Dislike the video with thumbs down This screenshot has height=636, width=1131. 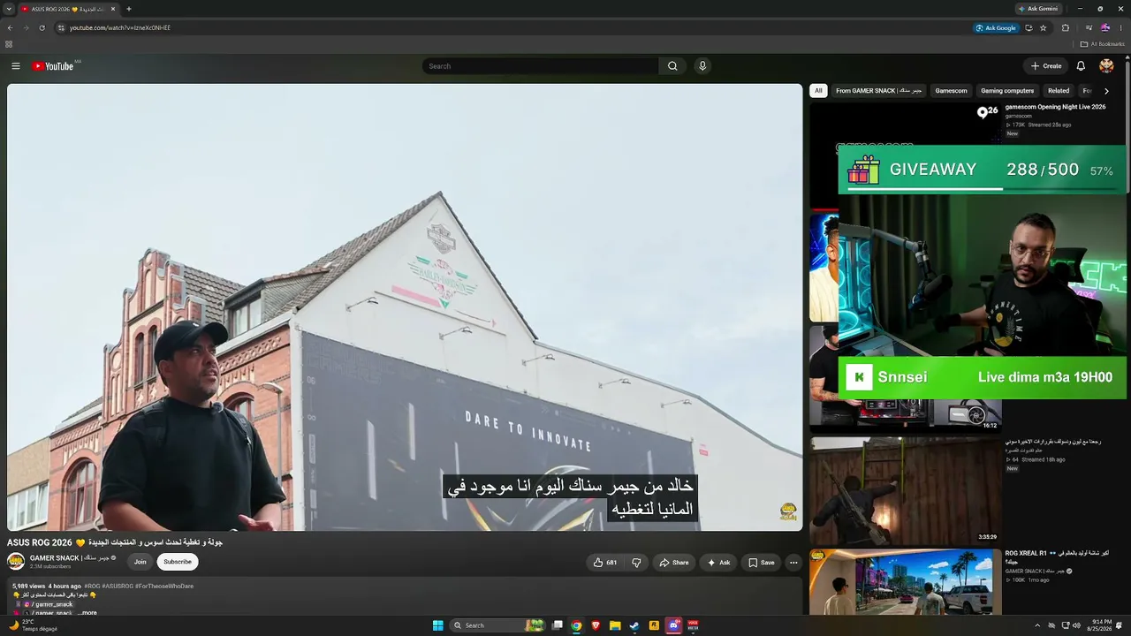[x=636, y=563]
